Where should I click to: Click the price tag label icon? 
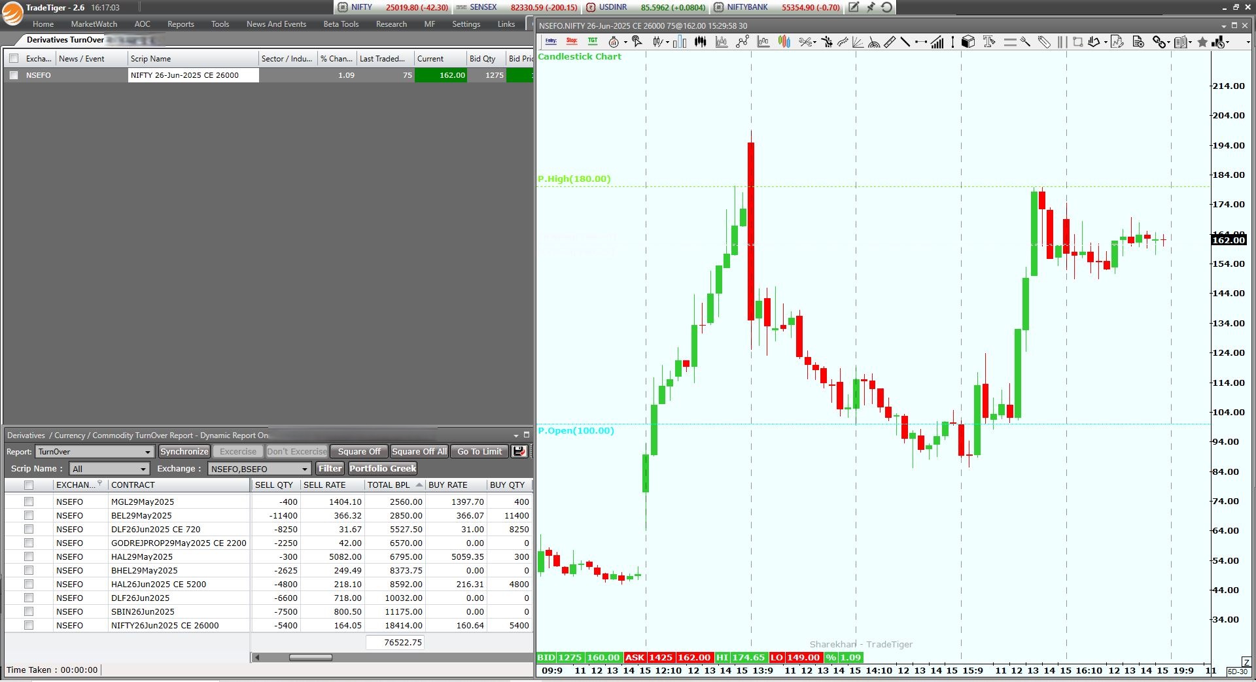(x=1044, y=42)
